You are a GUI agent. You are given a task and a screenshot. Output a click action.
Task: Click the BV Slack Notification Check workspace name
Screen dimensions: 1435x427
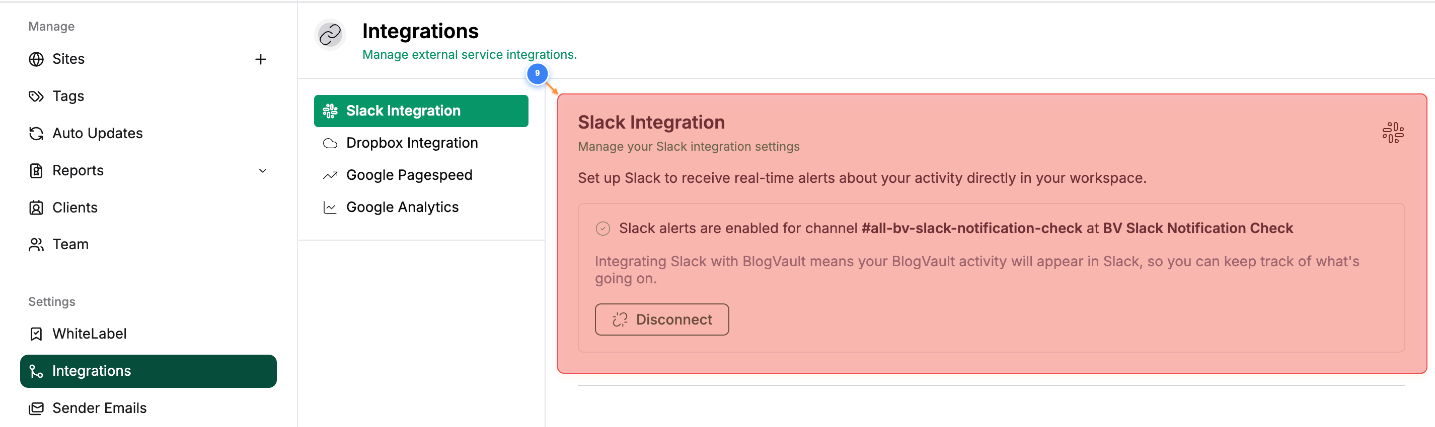pyautogui.click(x=1198, y=229)
